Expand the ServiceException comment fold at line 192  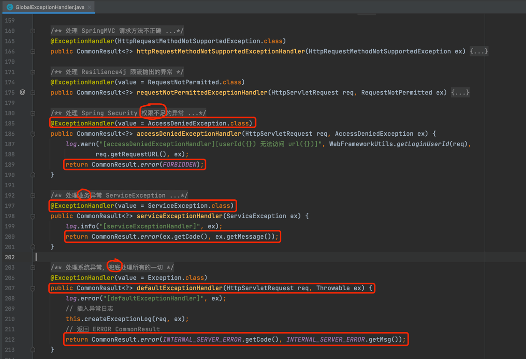[32, 195]
